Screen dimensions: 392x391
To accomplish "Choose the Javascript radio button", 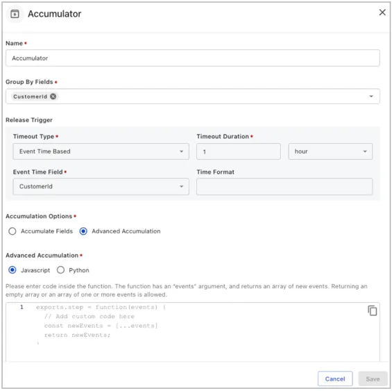I will coord(12,270).
